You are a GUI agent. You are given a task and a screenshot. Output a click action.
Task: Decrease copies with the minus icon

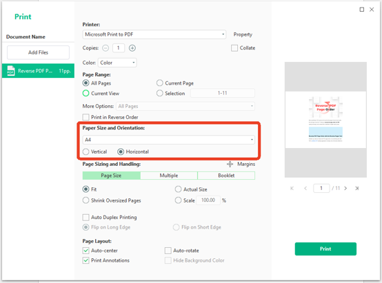click(x=105, y=48)
